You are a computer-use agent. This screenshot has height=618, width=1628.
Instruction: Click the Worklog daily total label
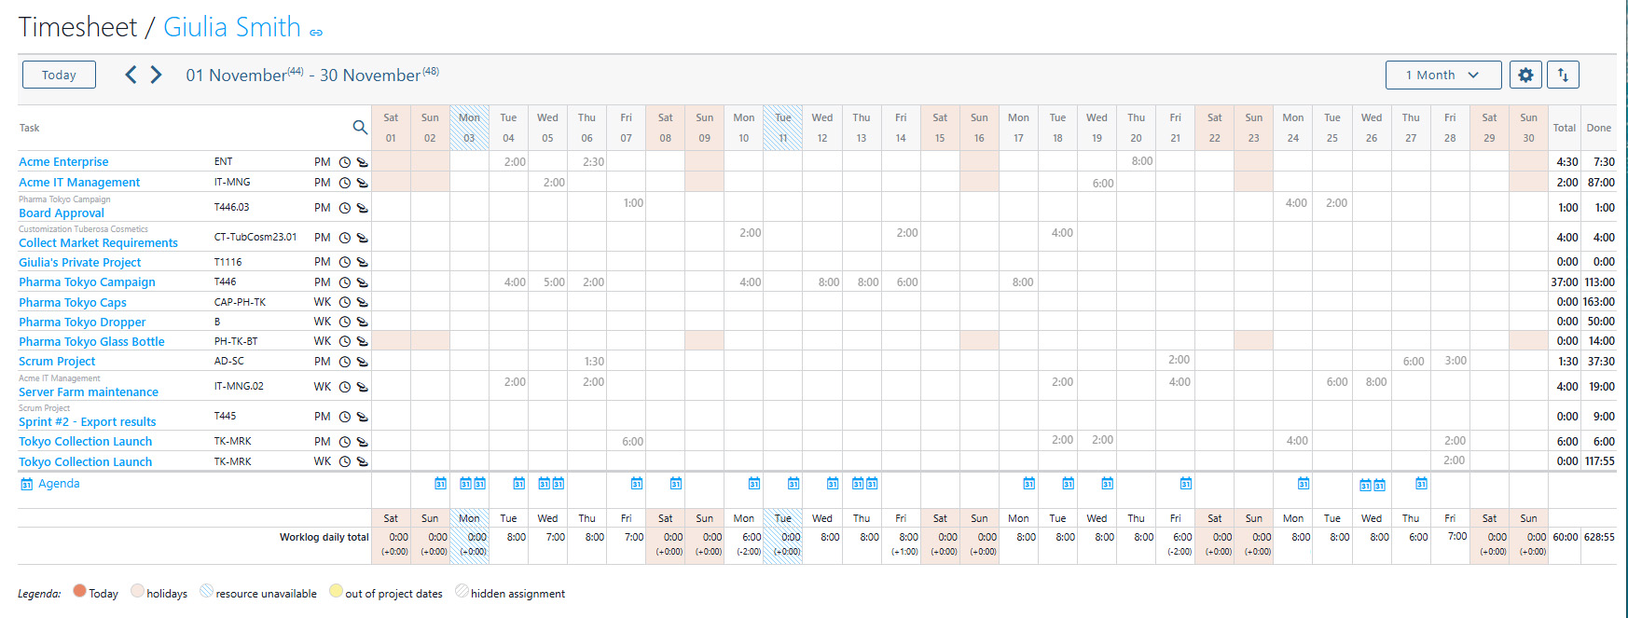[324, 537]
